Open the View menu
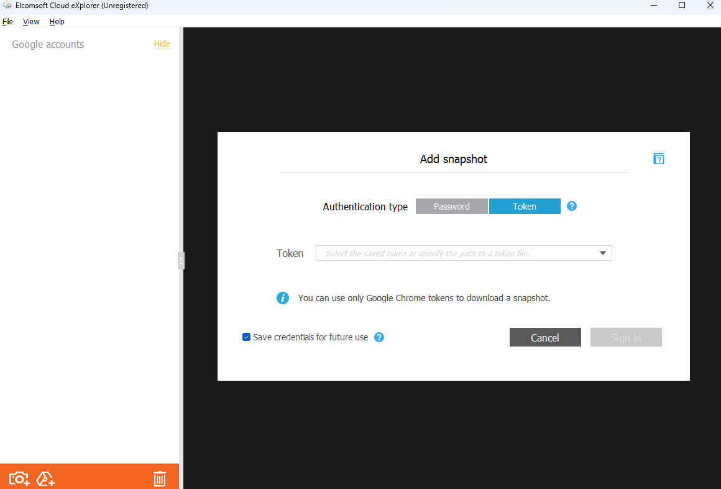721x489 pixels. click(x=31, y=22)
